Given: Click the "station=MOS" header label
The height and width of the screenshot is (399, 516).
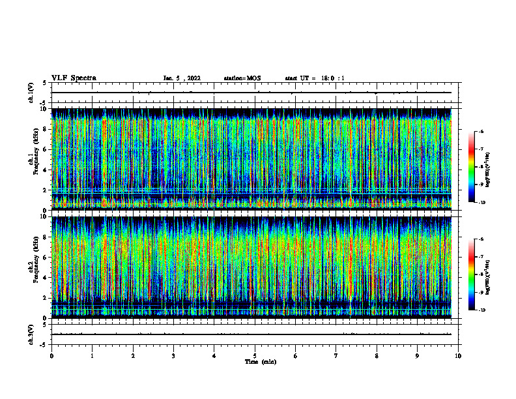Looking at the screenshot, I should click(x=242, y=78).
